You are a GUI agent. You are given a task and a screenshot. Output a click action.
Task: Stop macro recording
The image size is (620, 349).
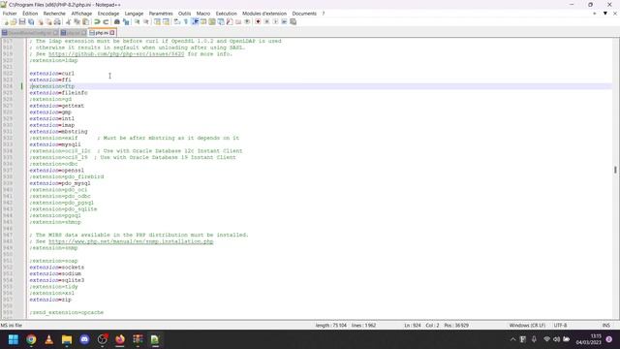point(266,21)
